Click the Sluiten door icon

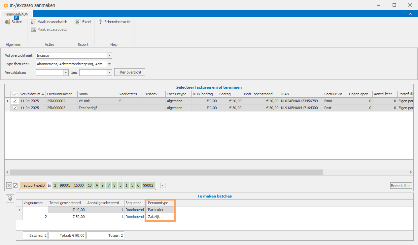[8, 22]
